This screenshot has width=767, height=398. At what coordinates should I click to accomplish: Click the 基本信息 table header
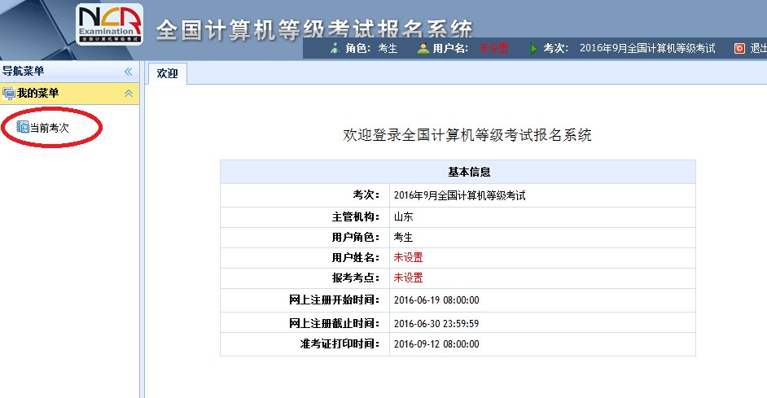point(458,172)
